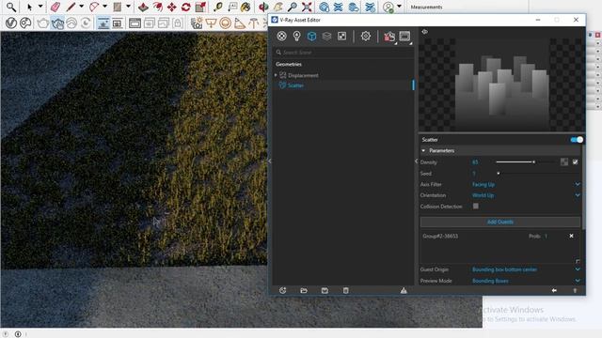
Task: Remove Group#2-38653 guest with X
Action: click(x=571, y=236)
